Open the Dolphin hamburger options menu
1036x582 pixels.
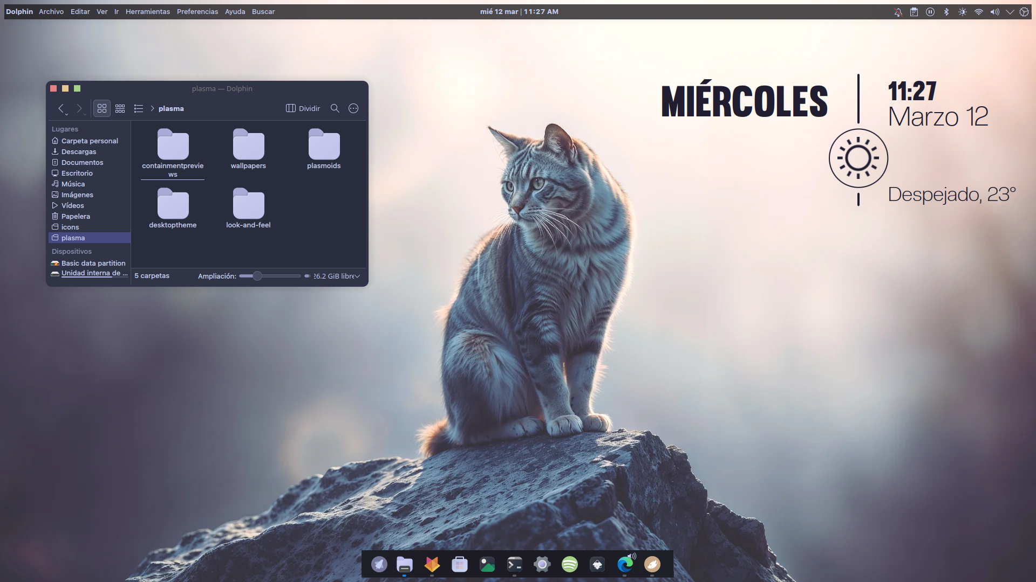pos(353,108)
